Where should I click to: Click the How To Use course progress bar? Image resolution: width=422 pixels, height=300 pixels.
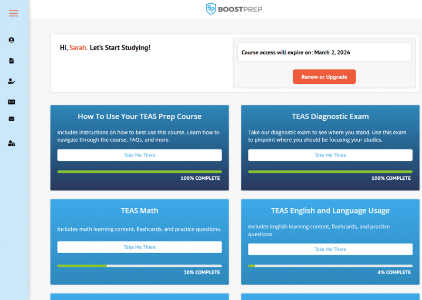point(139,172)
